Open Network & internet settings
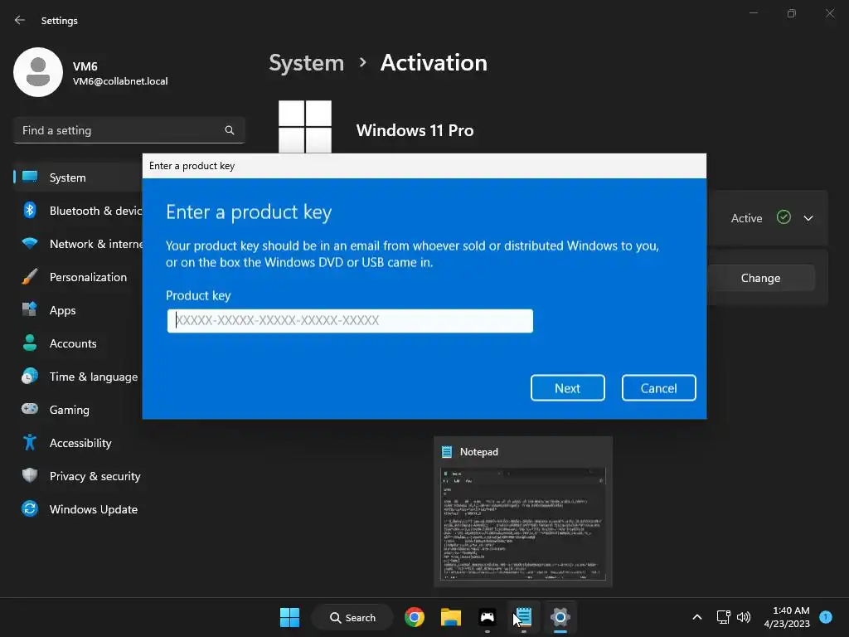This screenshot has height=637, width=849. [x=79, y=244]
